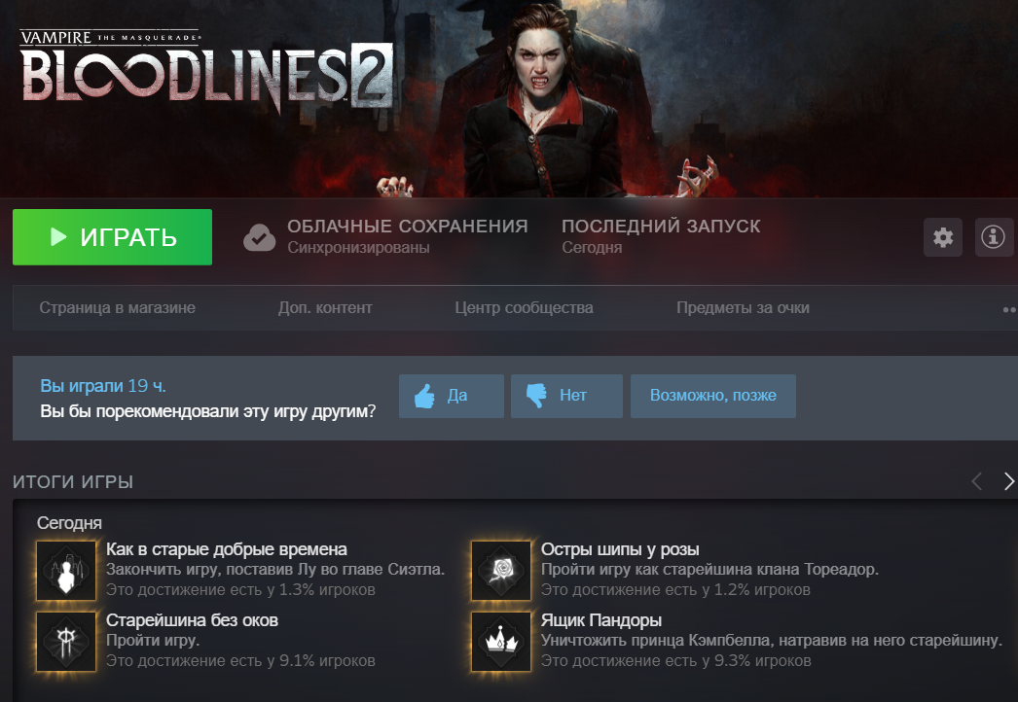Open Ящик Пандоры achievement crown icon
The height and width of the screenshot is (702, 1018).
[x=501, y=642]
